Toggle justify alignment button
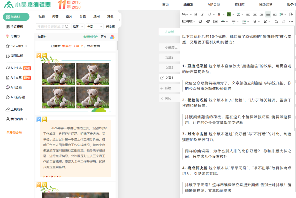The height and width of the screenshot is (198, 296). (268, 14)
